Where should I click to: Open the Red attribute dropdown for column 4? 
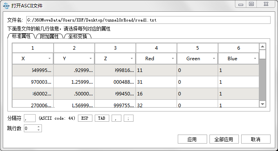[156, 59]
